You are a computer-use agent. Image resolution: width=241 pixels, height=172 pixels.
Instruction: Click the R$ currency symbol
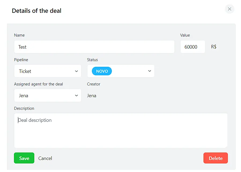click(x=214, y=47)
